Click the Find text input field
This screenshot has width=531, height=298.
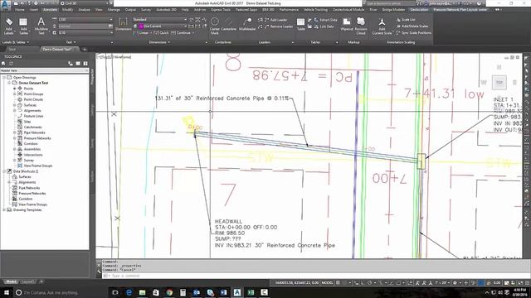pos(83,26)
